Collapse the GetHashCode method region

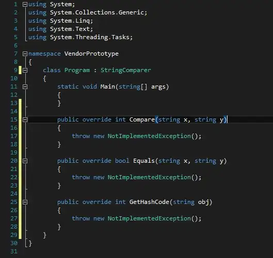click(x=25, y=202)
